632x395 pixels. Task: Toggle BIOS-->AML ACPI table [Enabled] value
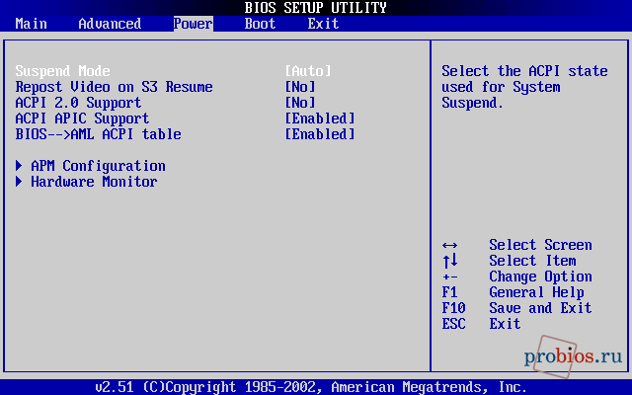(x=320, y=134)
